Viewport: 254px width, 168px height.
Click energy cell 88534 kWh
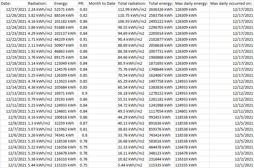coord(65,15)
